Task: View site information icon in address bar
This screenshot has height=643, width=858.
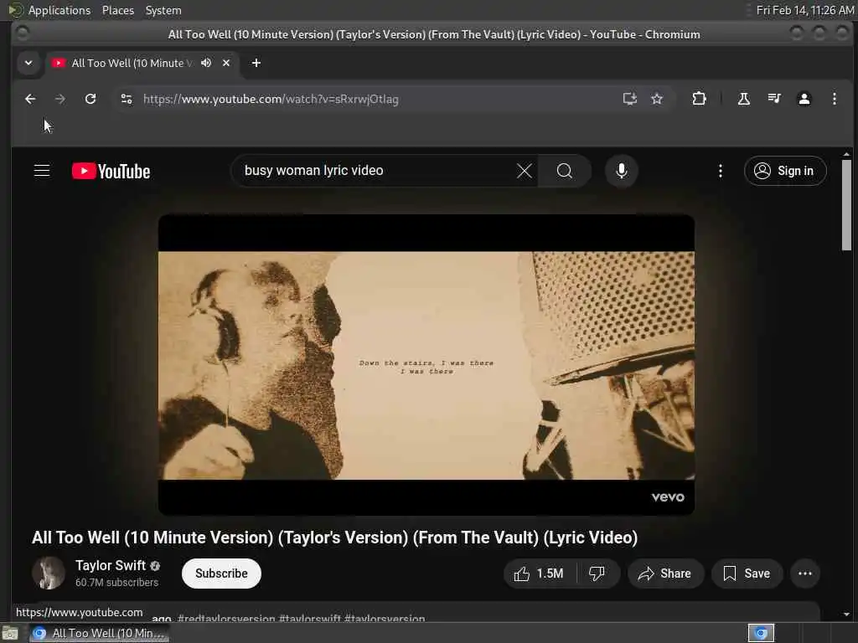Action: click(x=127, y=99)
